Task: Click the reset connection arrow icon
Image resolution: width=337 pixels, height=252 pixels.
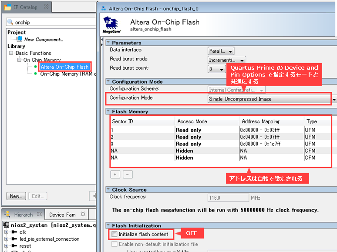Action: coord(14,246)
